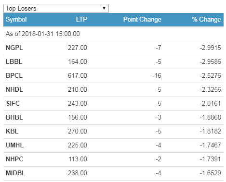Click NGPL's -2.9915 percent change value
The height and width of the screenshot is (182, 226).
(x=211, y=48)
